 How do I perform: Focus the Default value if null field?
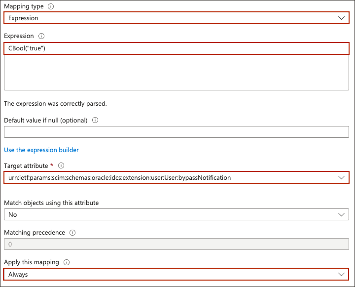click(x=176, y=132)
